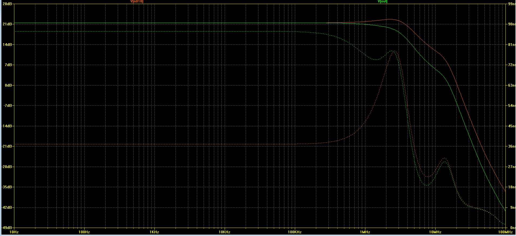Click the 21dB label on the magnitude axis

point(7,24)
